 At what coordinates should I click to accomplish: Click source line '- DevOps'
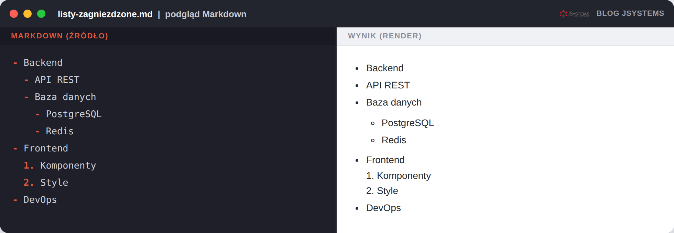[x=35, y=200]
